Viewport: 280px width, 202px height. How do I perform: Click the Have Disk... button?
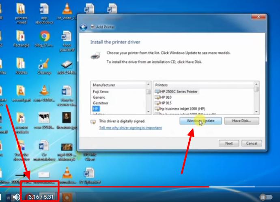[241, 121]
